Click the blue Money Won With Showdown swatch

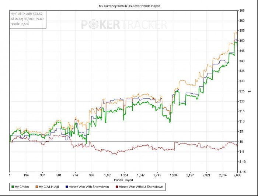pos(67,187)
